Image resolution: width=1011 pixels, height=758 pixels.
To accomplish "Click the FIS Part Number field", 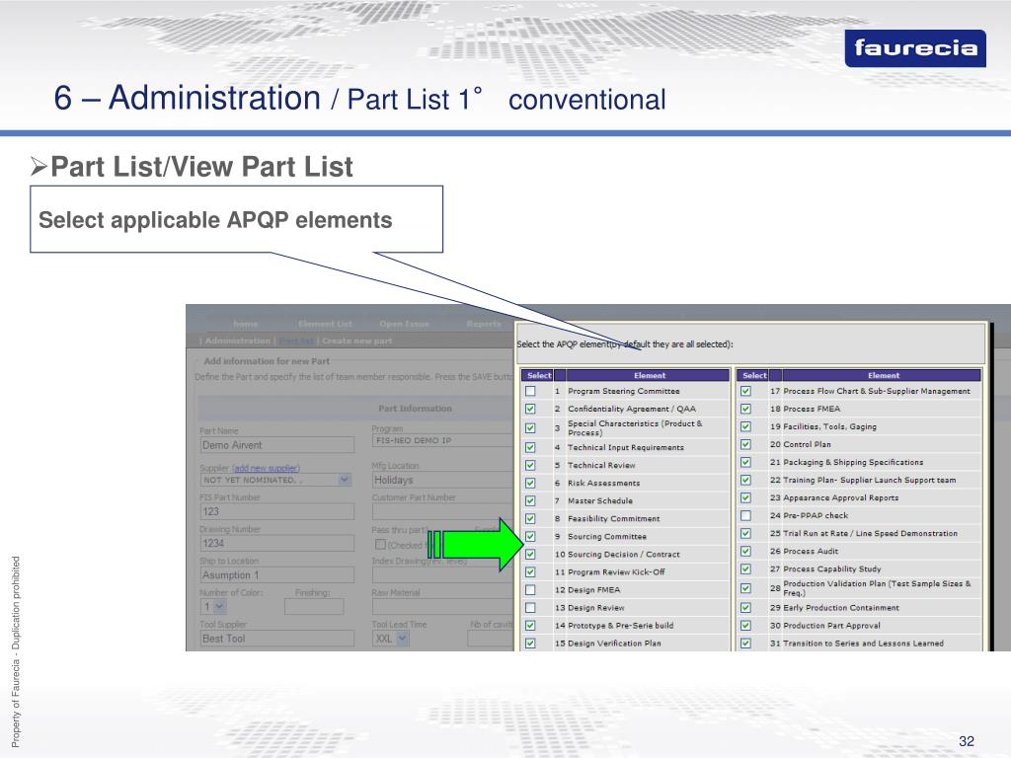I will [x=277, y=511].
